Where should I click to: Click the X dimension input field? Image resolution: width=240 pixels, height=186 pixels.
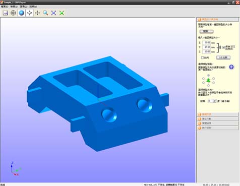pyautogui.click(x=207, y=43)
